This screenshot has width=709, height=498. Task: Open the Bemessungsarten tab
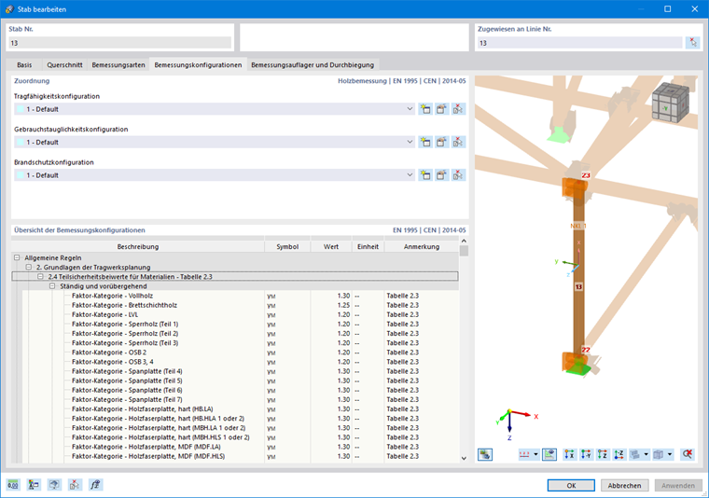(118, 65)
